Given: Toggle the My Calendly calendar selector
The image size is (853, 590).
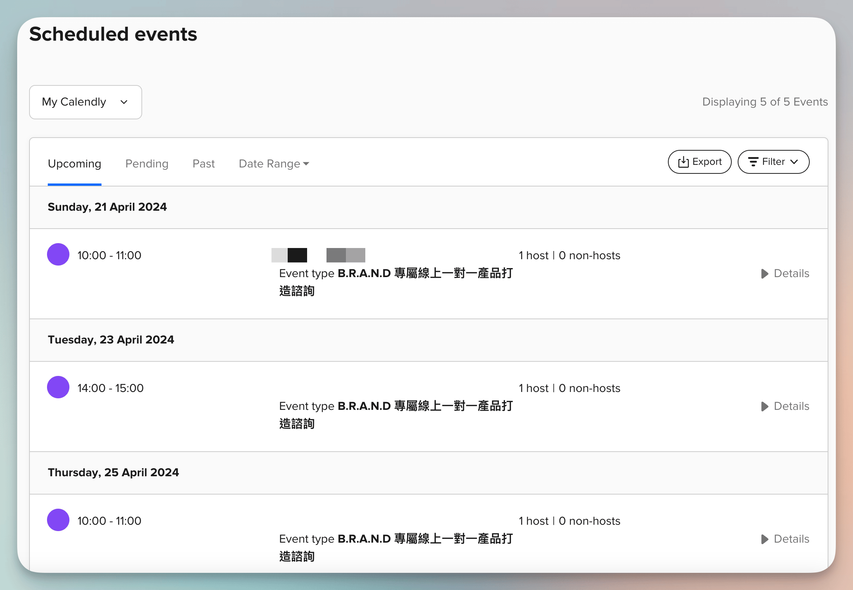Looking at the screenshot, I should (x=85, y=102).
